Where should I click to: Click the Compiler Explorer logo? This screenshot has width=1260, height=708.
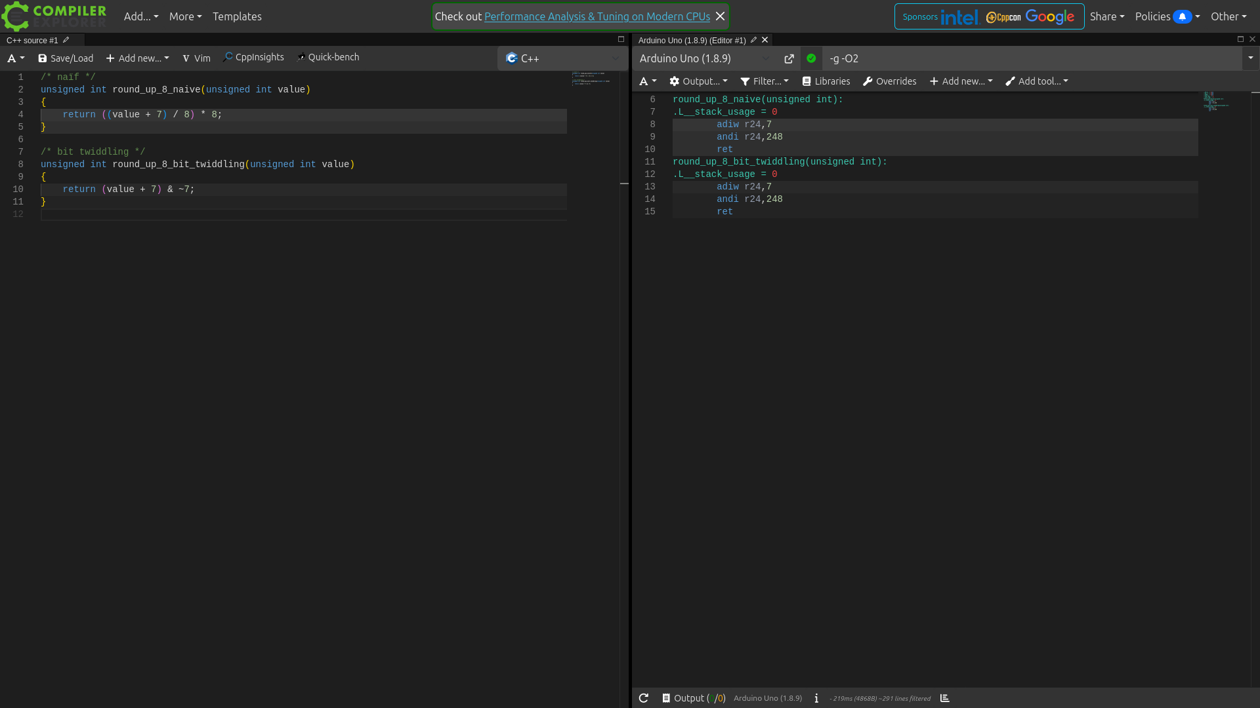coord(54,16)
